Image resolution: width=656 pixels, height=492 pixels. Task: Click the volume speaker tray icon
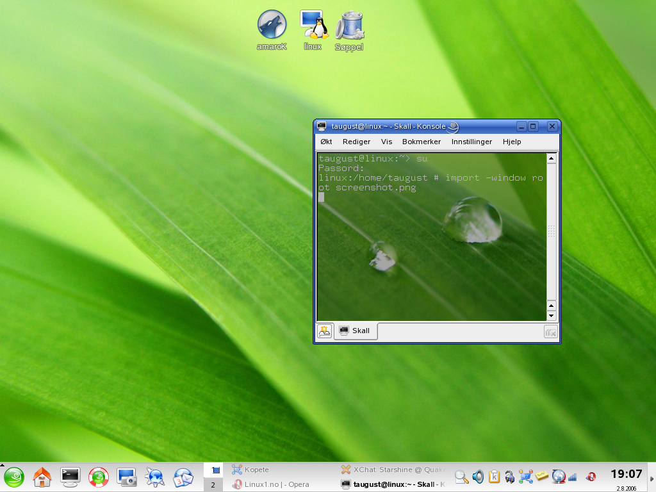tap(478, 477)
